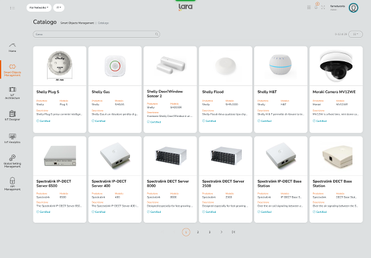Click the Shelly Plug S title

point(48,92)
